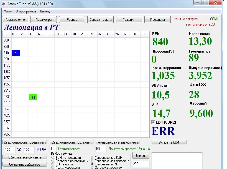Click the timeout value field with 200

141,164
